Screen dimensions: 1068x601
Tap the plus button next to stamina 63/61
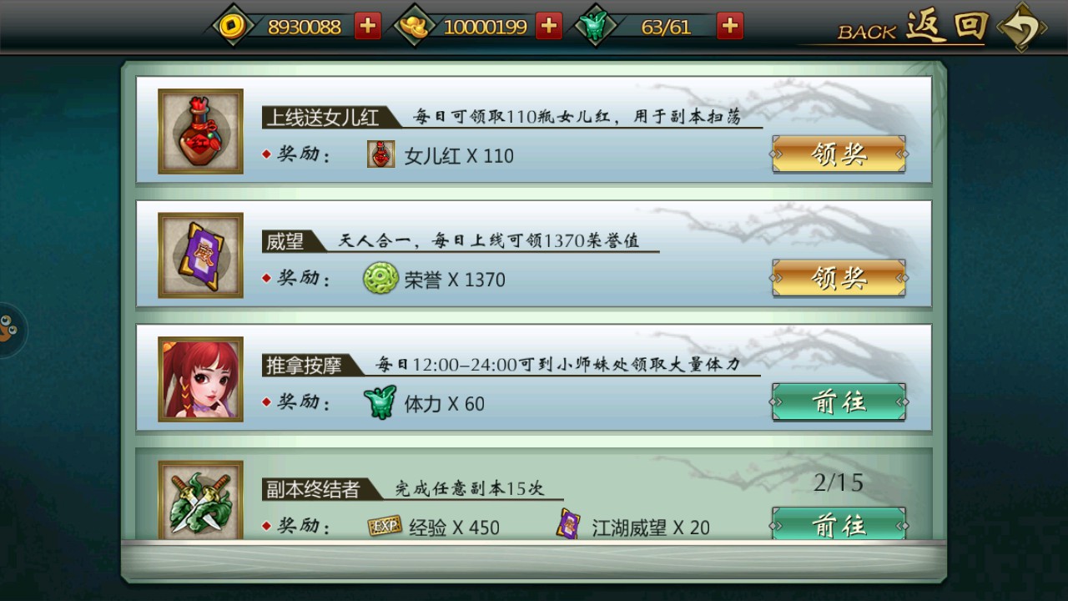click(x=730, y=26)
